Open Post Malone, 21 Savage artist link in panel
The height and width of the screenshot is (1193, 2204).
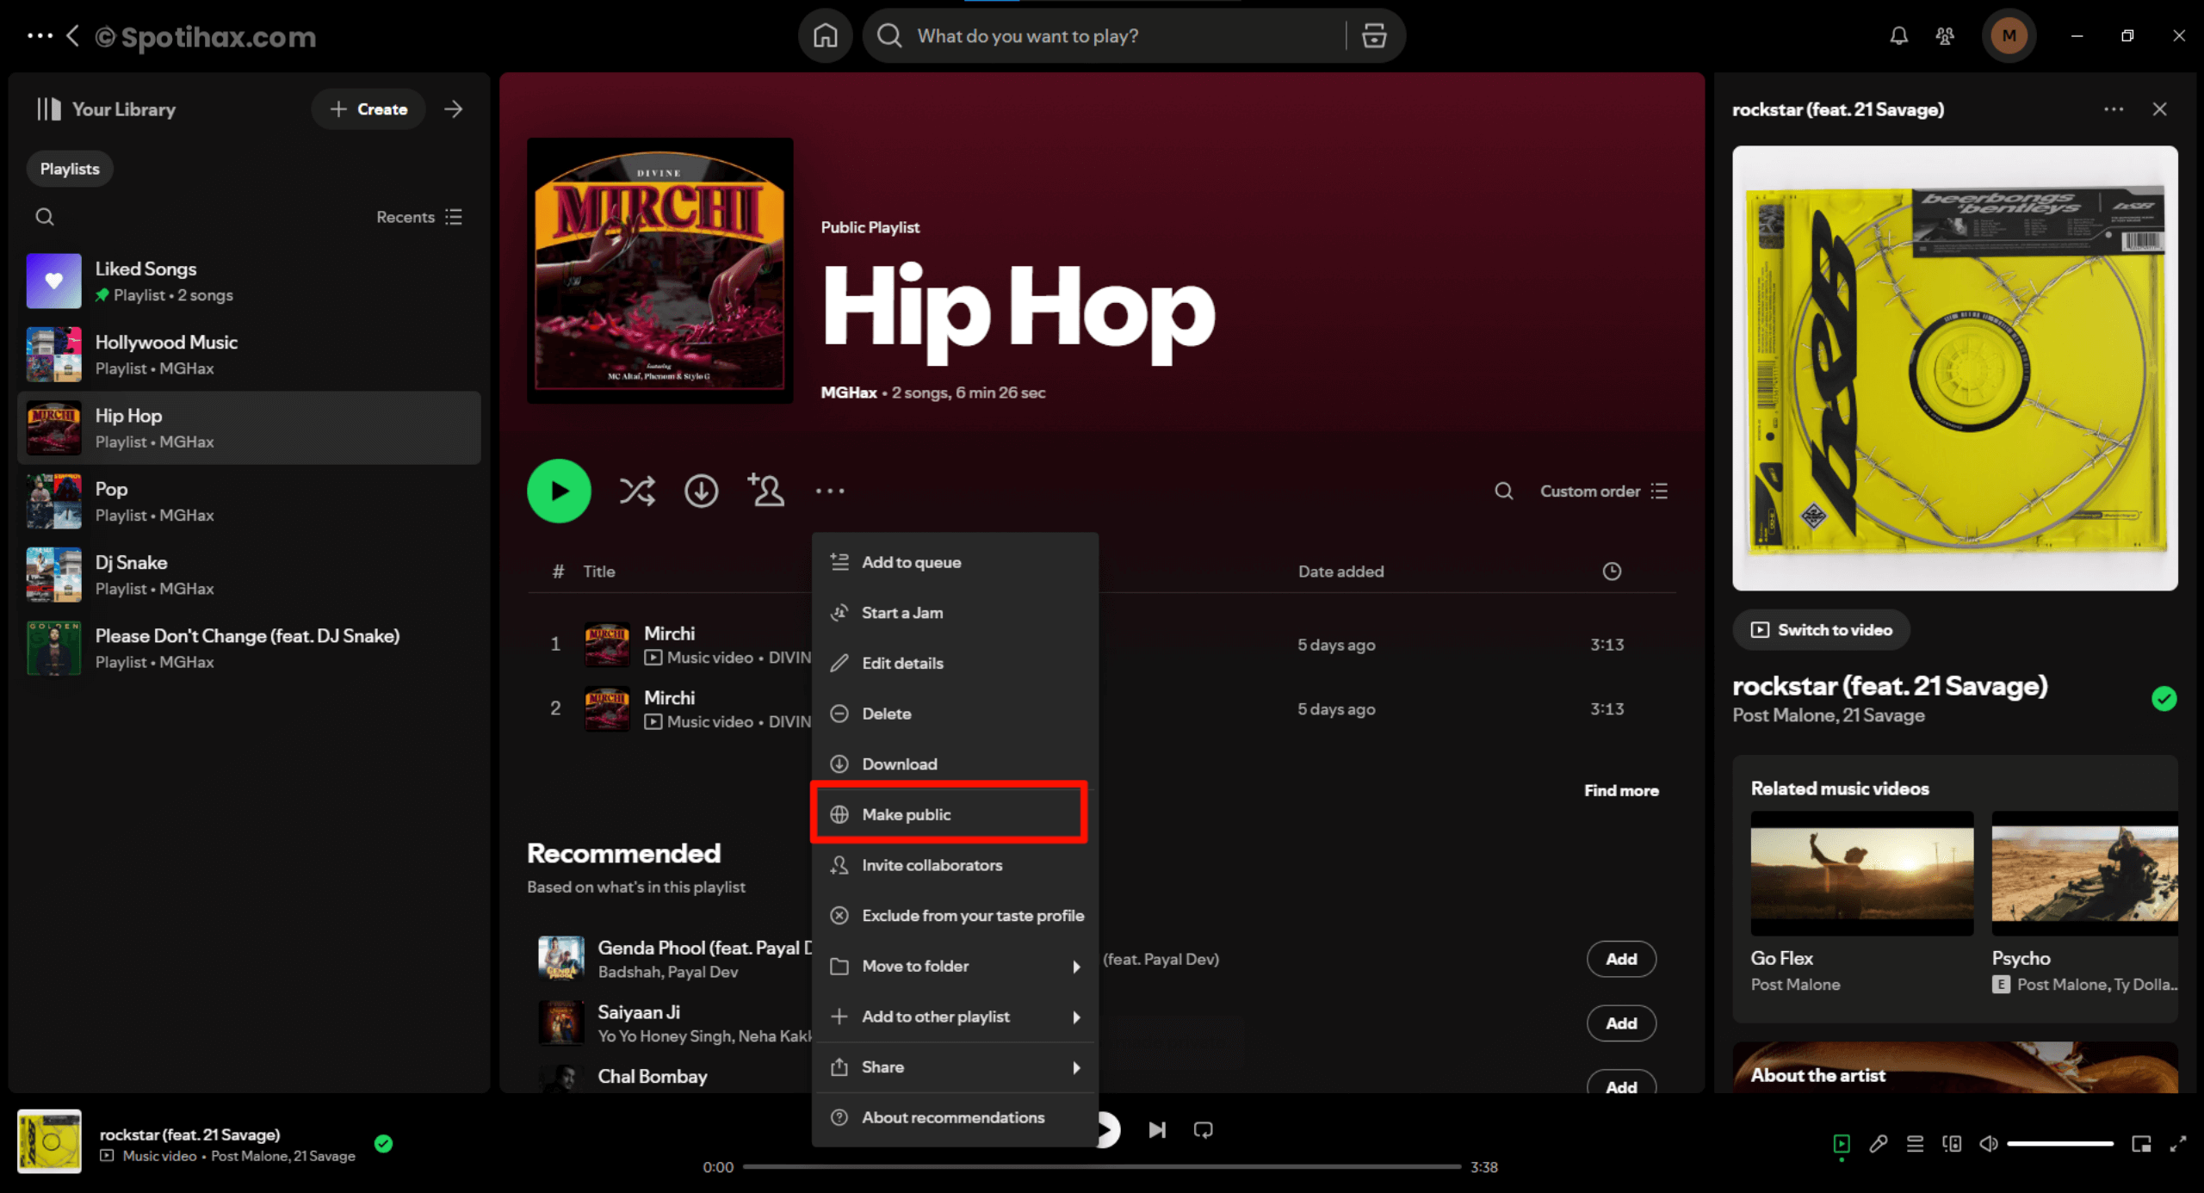pyautogui.click(x=1828, y=715)
